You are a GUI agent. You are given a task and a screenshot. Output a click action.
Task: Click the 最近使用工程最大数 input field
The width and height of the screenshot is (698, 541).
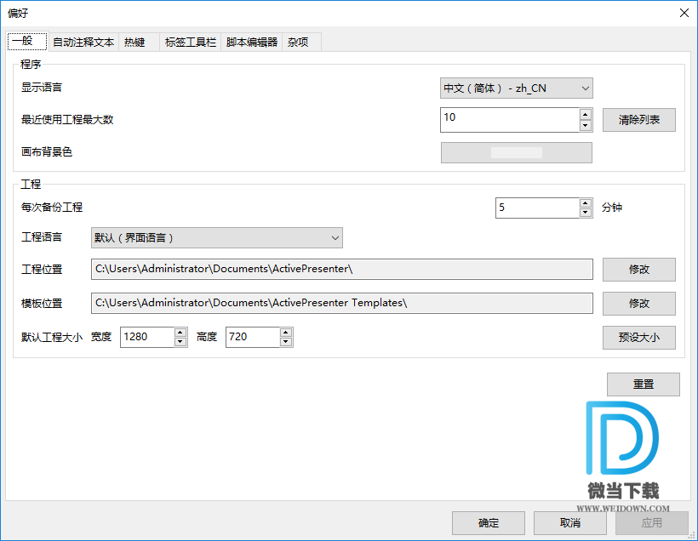tap(510, 120)
